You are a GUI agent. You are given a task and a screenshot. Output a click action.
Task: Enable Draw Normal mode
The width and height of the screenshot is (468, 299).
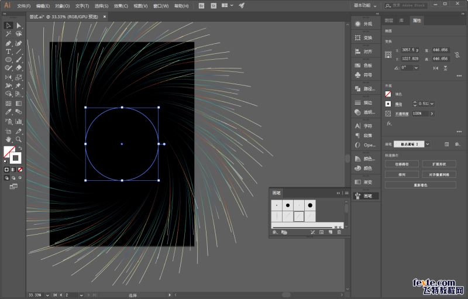tap(6, 178)
